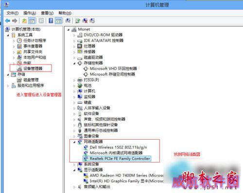Select the 事件查看器 icon
This screenshot has height=193, width=243.
[19, 46]
